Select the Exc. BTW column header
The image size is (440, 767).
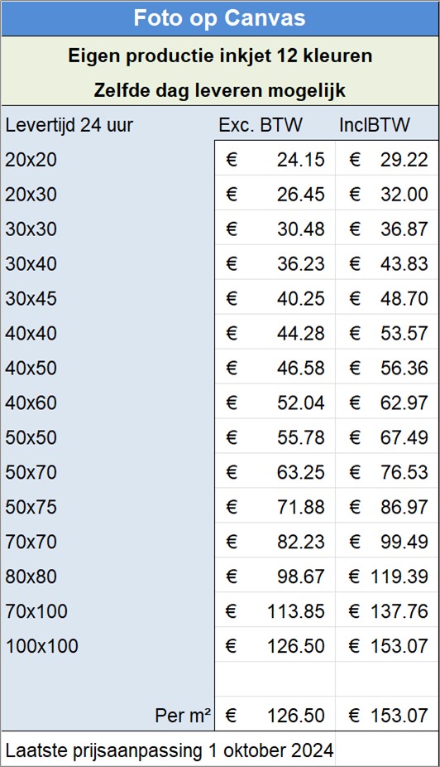261,125
